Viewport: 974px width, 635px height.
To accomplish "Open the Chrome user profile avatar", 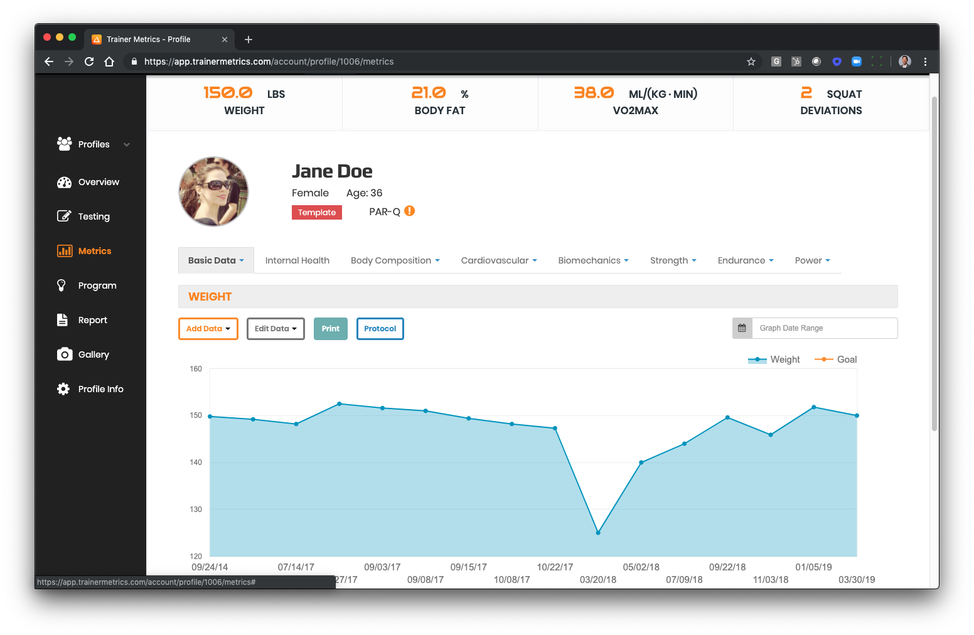I will pyautogui.click(x=905, y=61).
